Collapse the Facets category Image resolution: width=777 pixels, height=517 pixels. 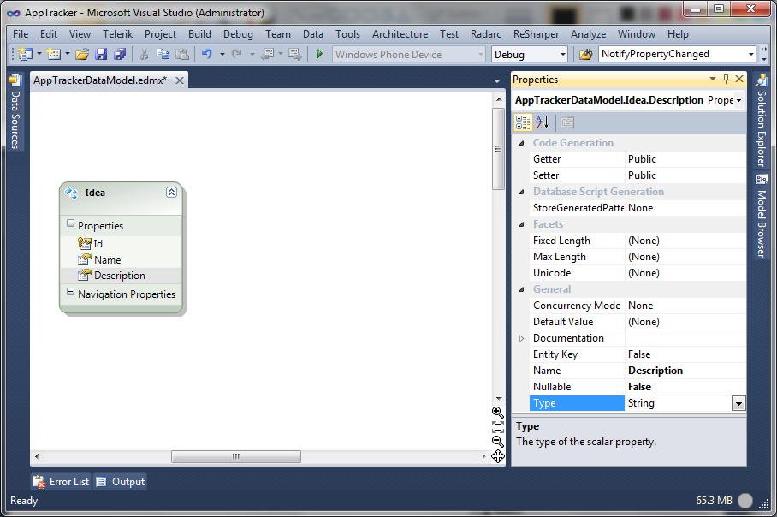pos(521,224)
